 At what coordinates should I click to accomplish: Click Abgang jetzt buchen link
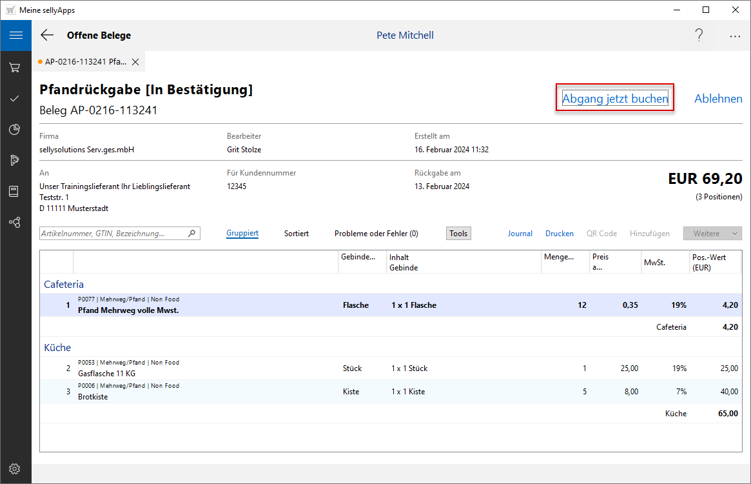point(615,99)
